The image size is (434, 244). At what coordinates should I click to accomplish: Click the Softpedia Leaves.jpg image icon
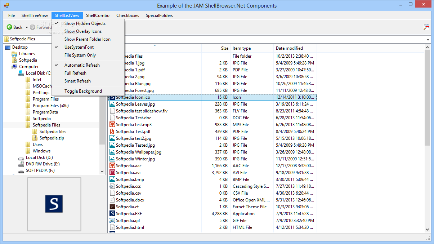(112, 104)
